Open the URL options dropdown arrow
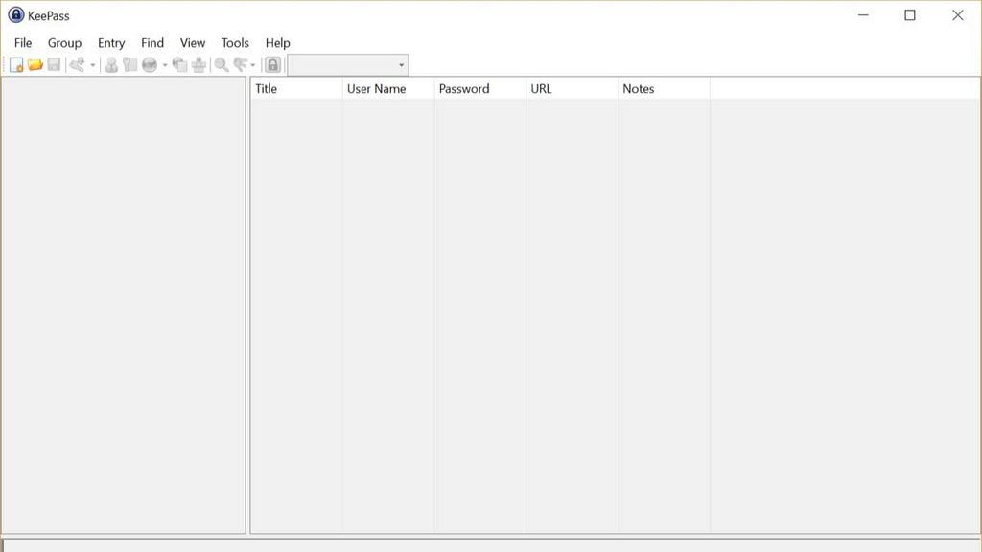982x552 pixels. point(163,64)
